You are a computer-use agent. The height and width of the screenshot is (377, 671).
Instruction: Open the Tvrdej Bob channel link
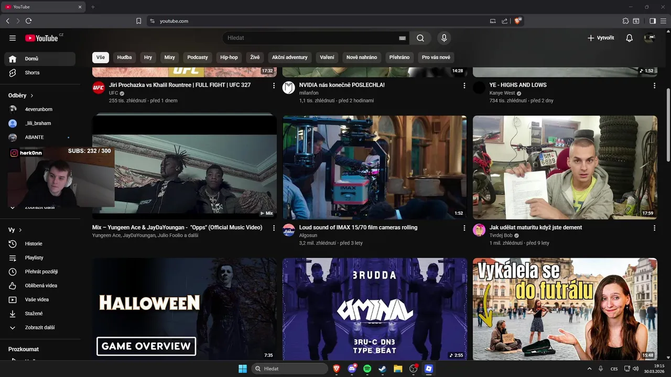point(501,236)
